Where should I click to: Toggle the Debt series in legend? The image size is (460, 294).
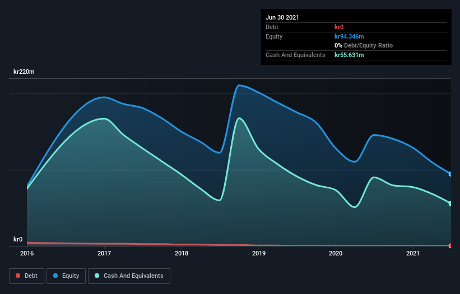tap(26, 276)
